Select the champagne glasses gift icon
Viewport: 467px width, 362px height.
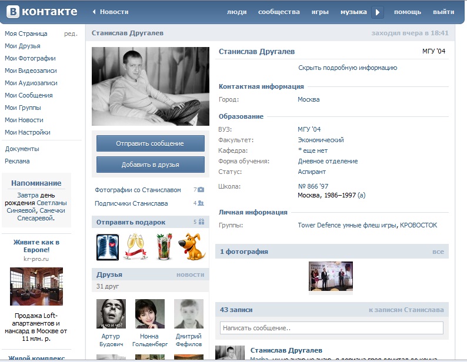point(136,247)
